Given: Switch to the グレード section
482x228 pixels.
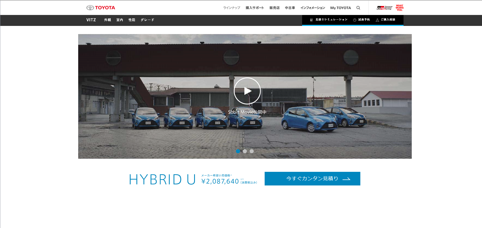Looking at the screenshot, I should (x=147, y=20).
